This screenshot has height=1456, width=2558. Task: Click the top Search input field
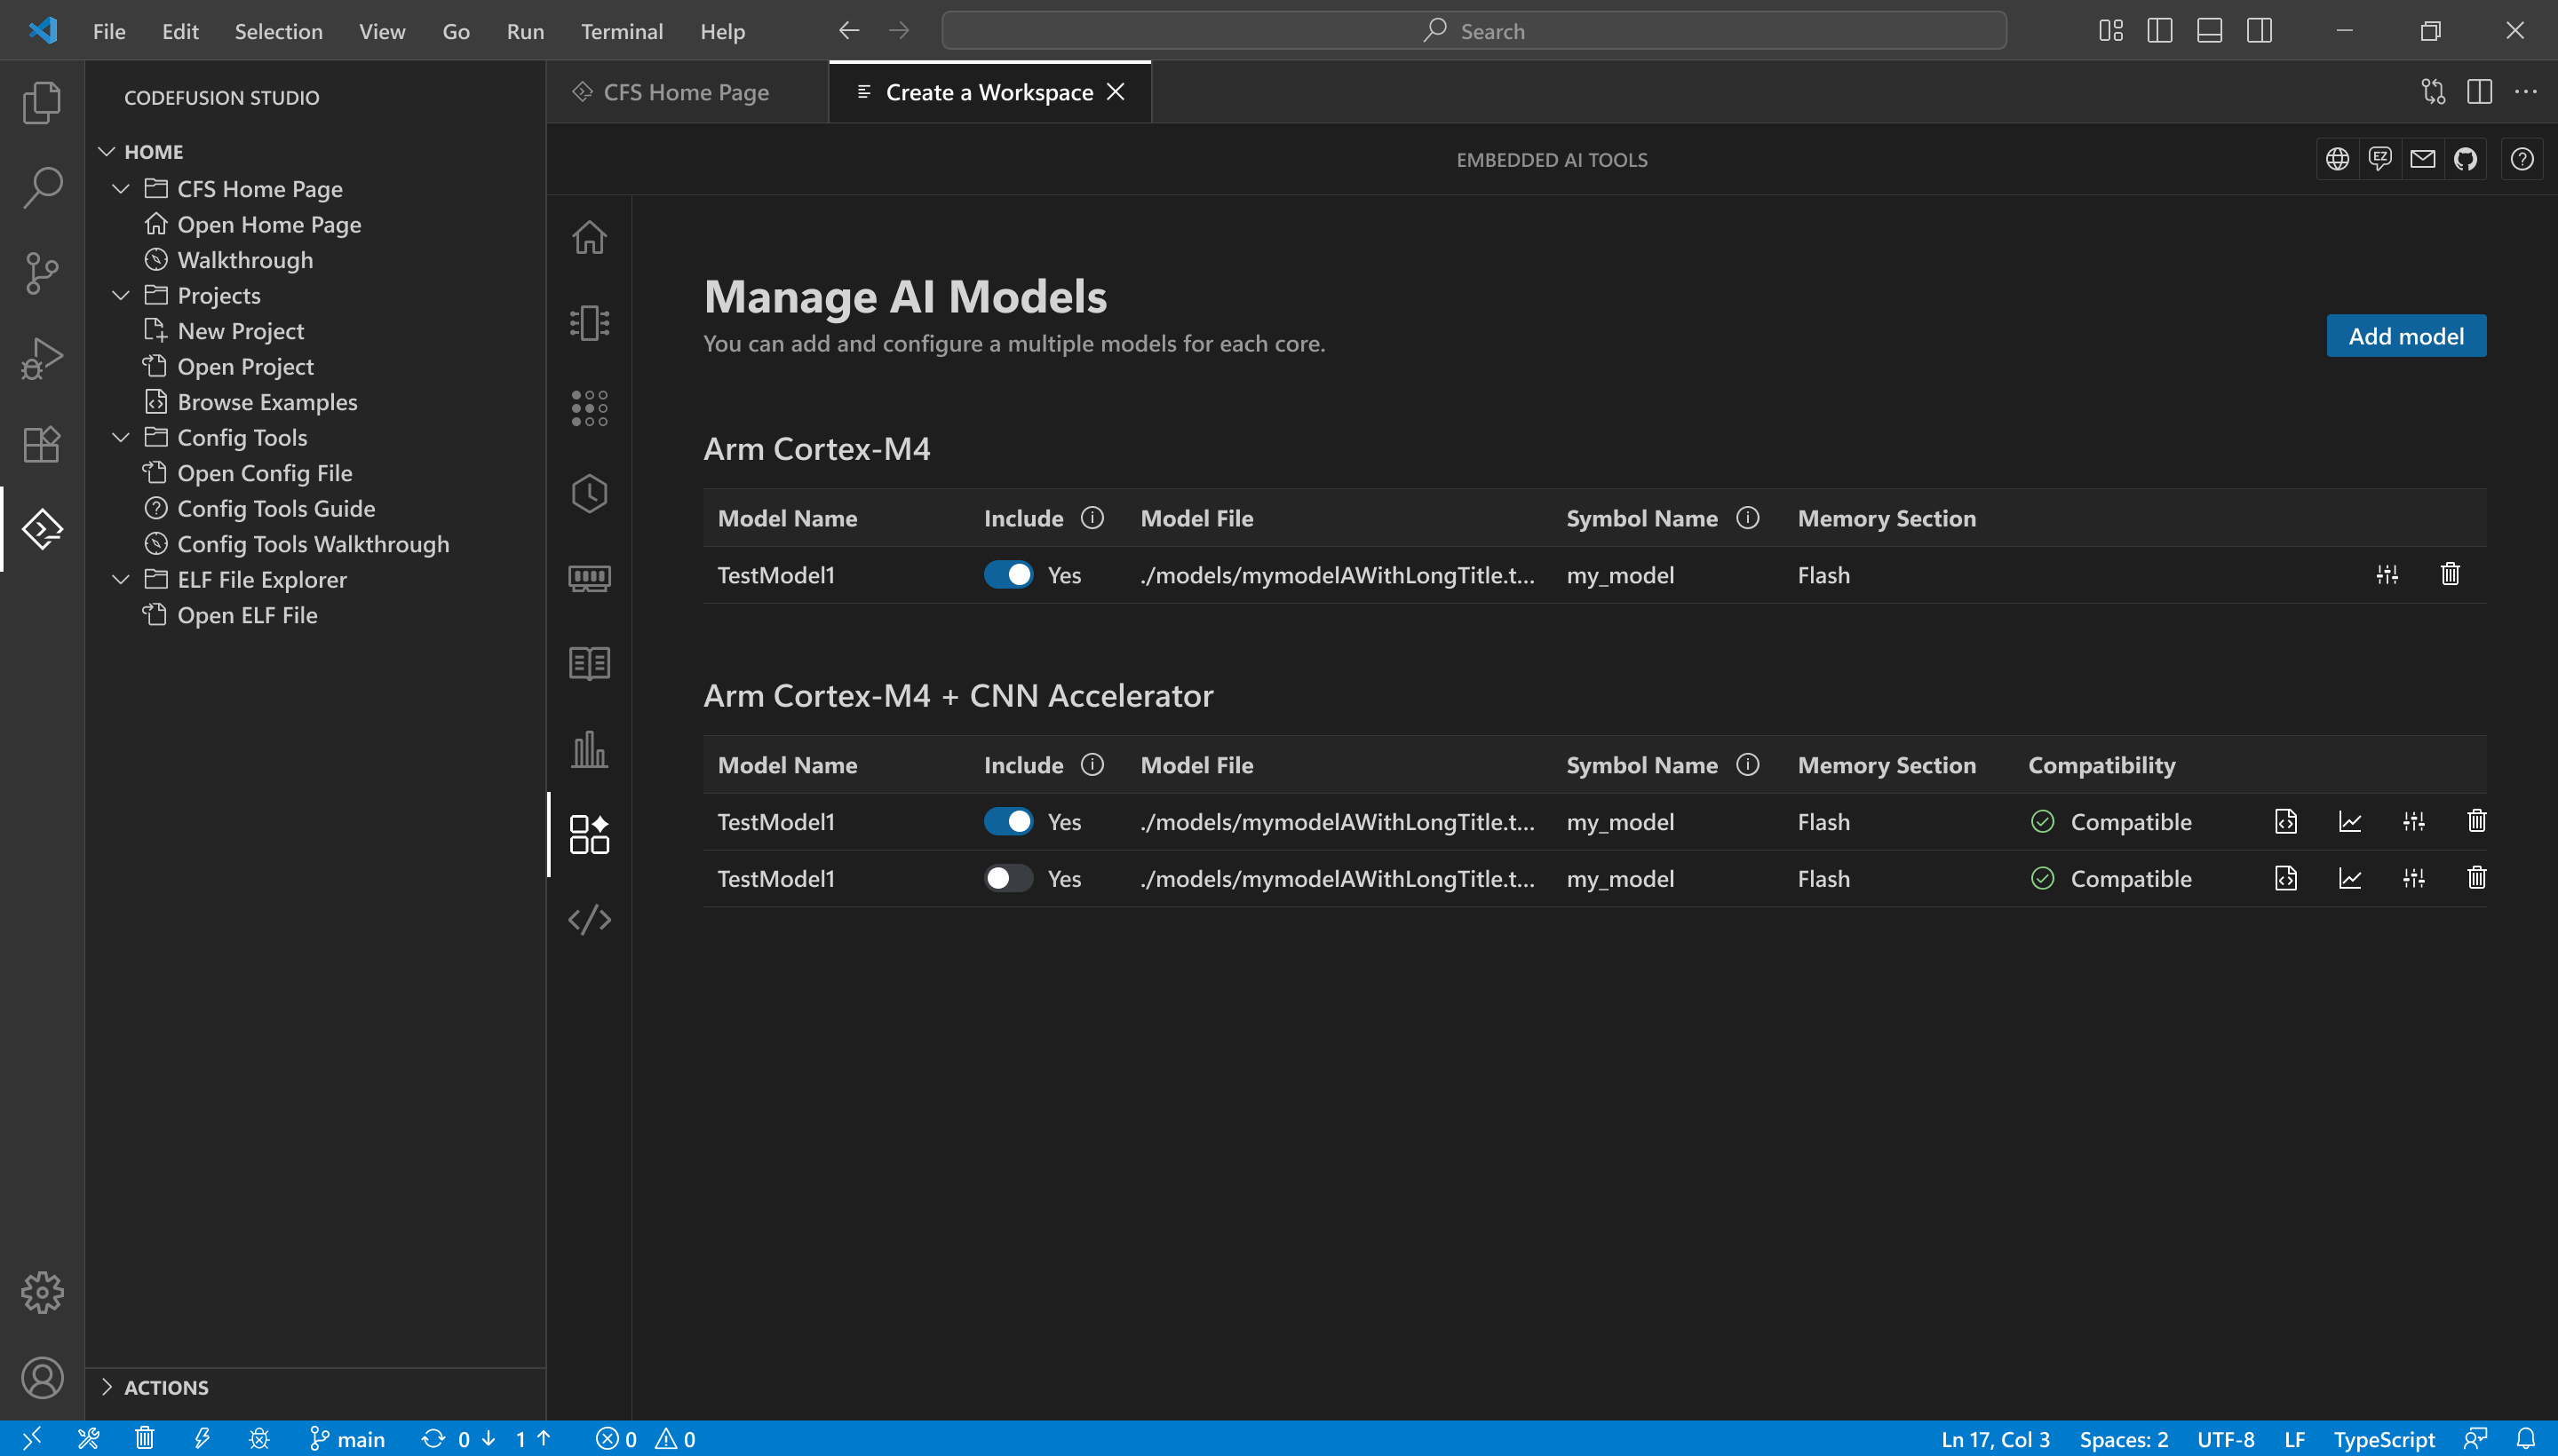(x=1473, y=31)
